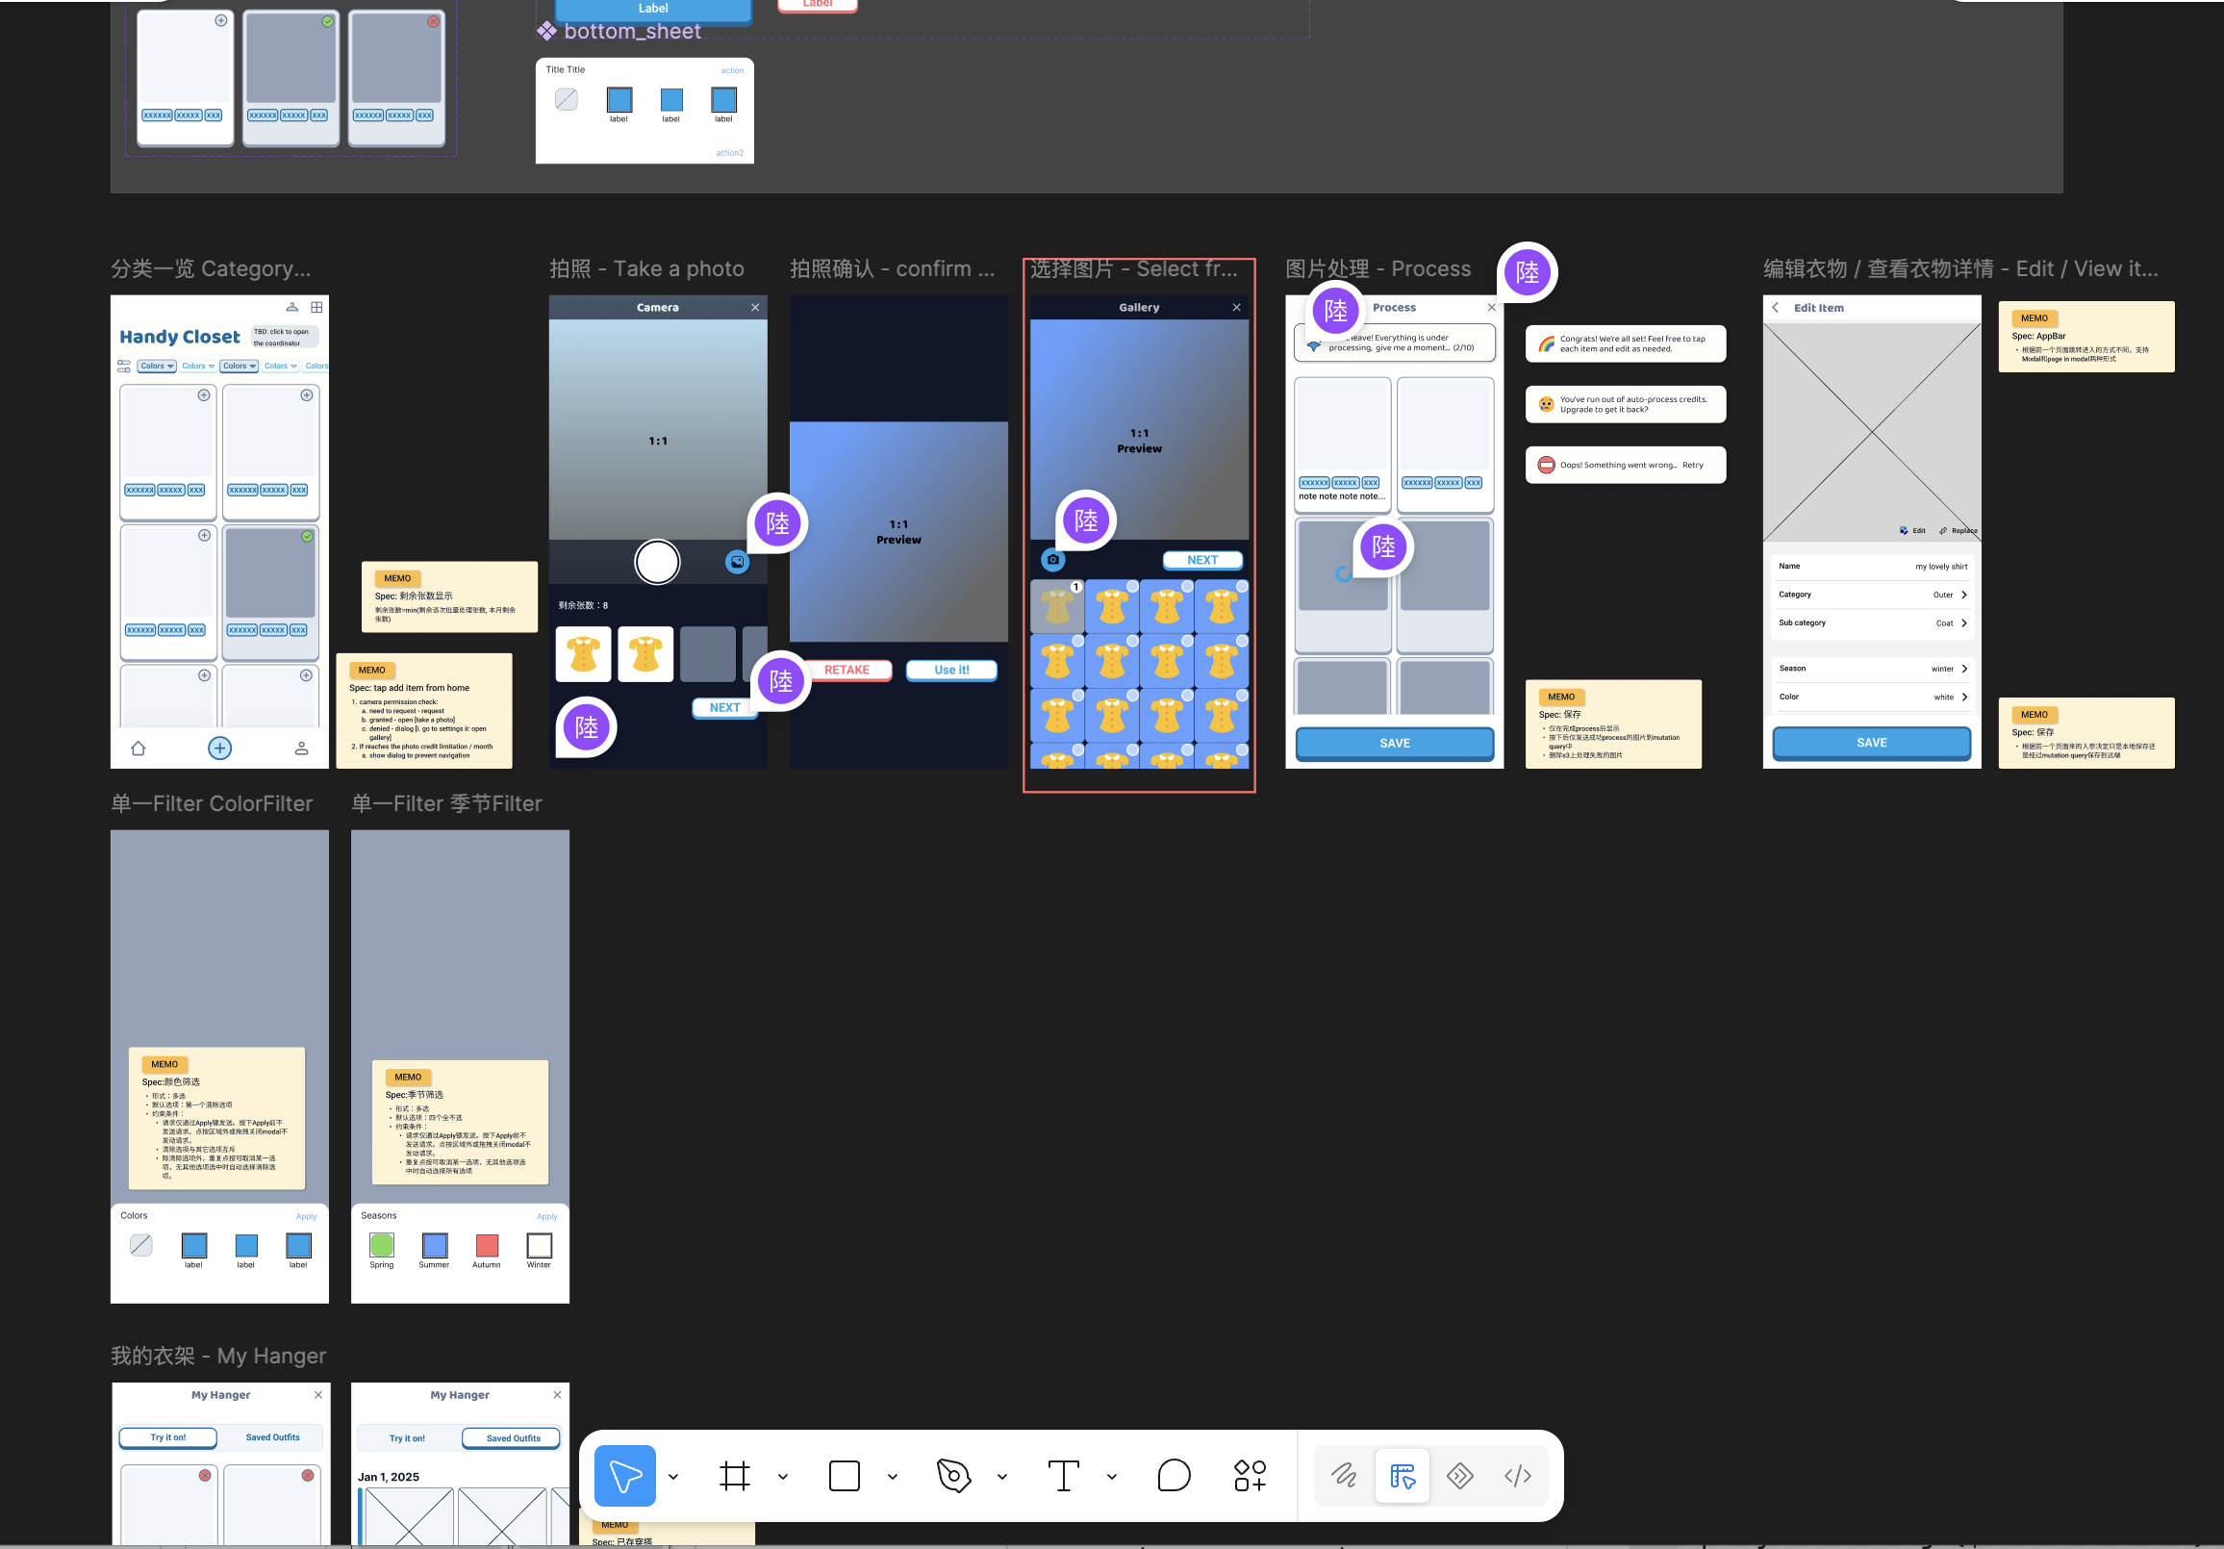Screen dimensions: 2224x1549
Task: Open the Rectangle tool dropdown arrow
Action: 892,1476
